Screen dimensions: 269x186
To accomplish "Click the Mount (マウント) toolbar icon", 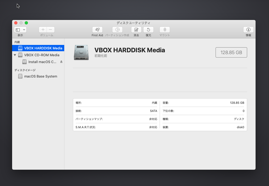I will pyautogui.click(x=165, y=30).
